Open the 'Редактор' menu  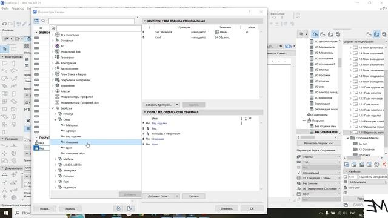coord(18,8)
